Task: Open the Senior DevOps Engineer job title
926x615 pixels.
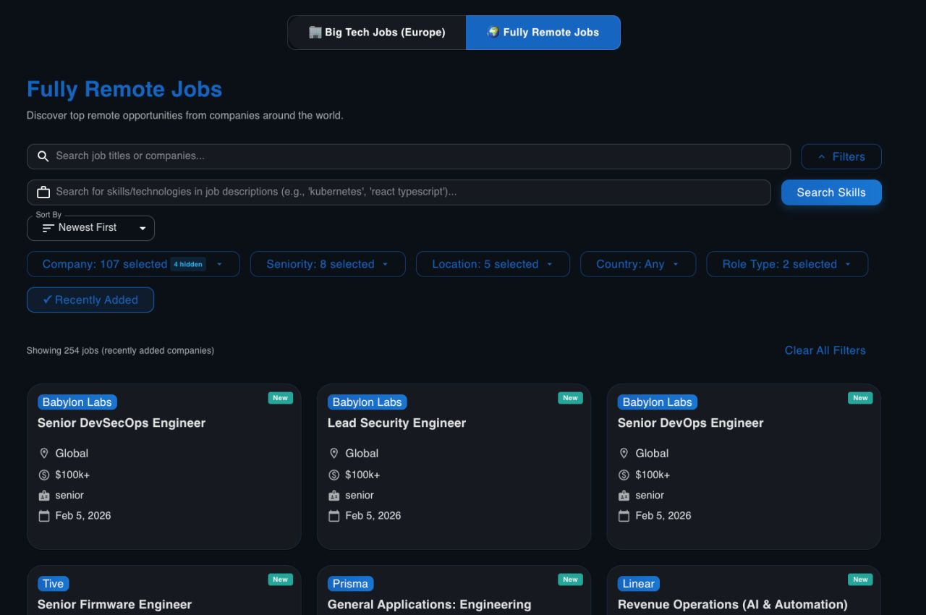Action: point(691,423)
